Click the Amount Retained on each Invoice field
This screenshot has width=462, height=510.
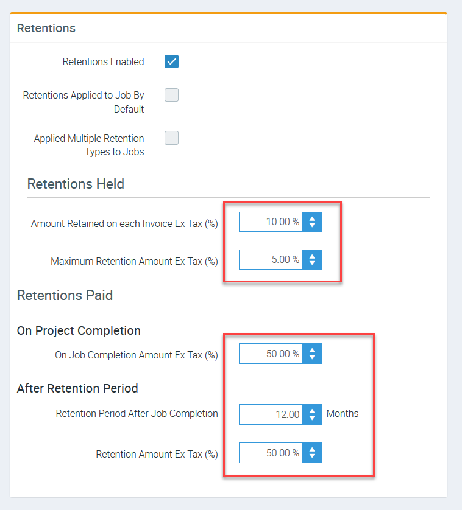coord(271,222)
